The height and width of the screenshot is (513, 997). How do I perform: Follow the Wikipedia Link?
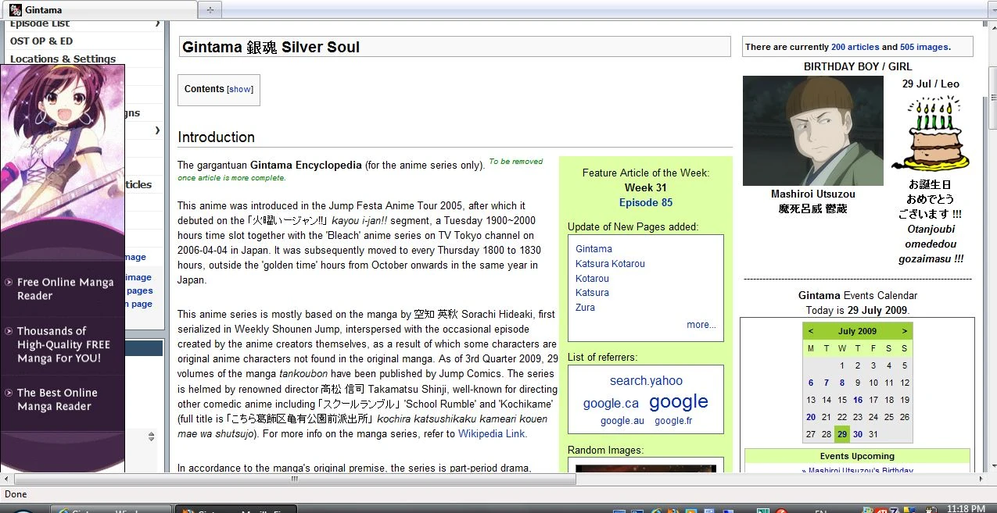492,434
